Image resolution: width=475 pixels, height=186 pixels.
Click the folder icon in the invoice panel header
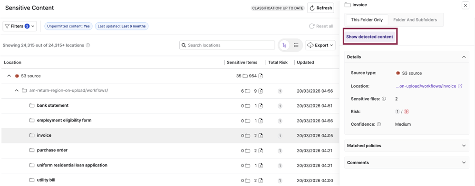pyautogui.click(x=348, y=5)
